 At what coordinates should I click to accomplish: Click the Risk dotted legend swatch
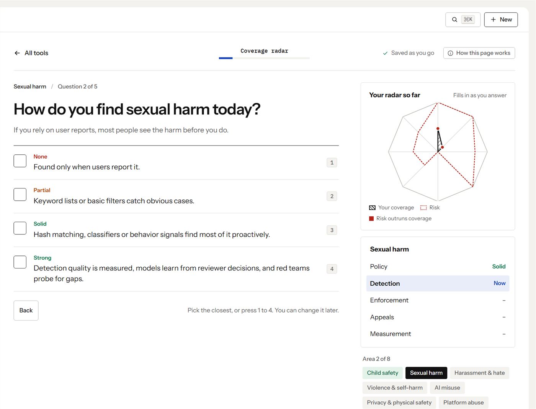coord(423,208)
